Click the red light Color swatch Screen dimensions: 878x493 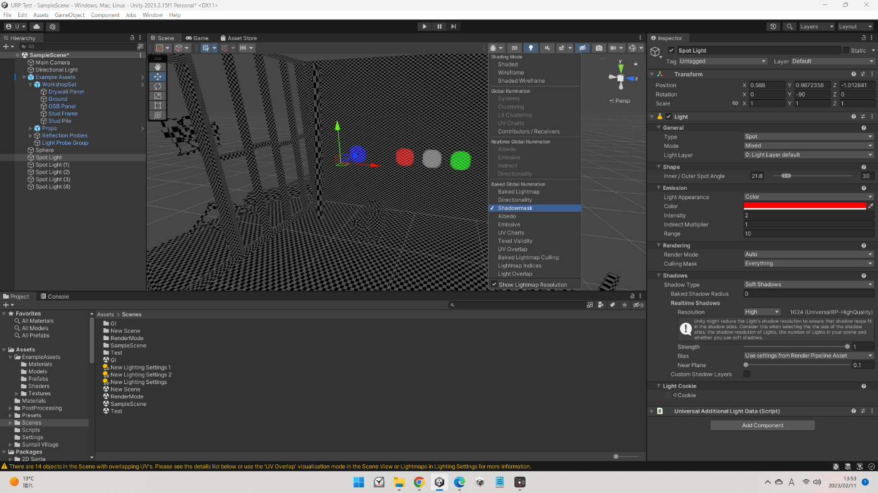[x=805, y=206]
